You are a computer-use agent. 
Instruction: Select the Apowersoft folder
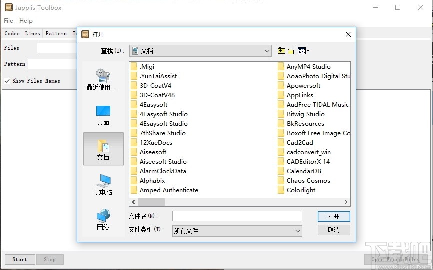[299, 86]
